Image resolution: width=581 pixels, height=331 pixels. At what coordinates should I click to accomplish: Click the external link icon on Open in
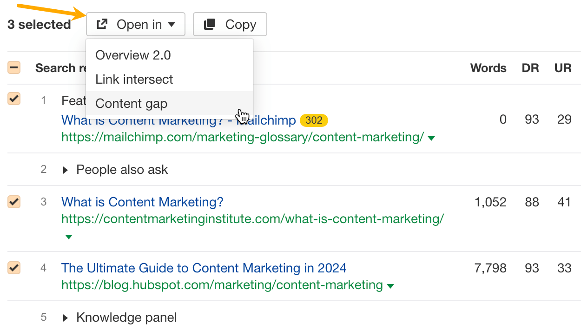[x=102, y=24]
